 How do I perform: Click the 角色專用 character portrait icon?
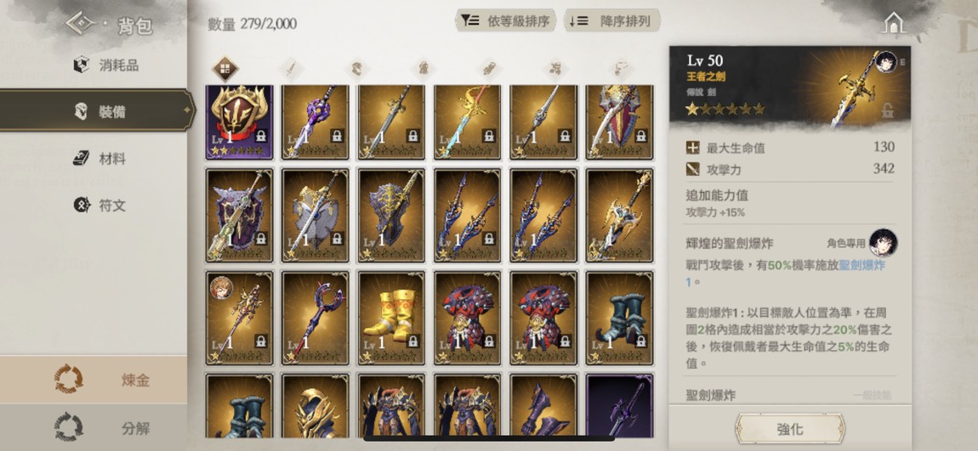click(884, 242)
